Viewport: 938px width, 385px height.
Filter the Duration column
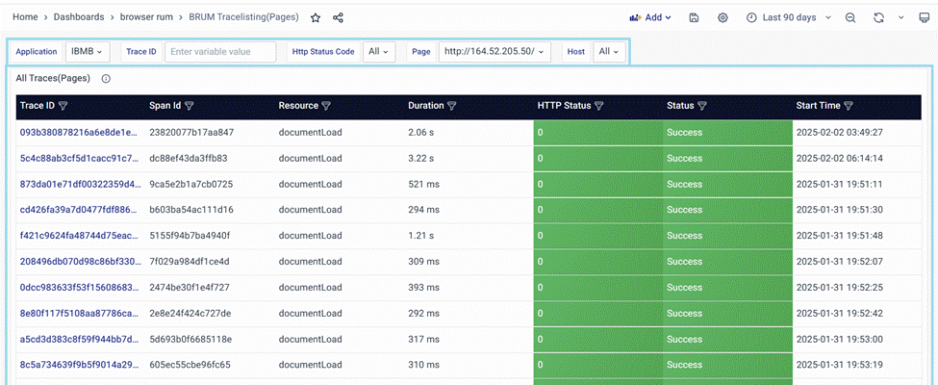[452, 106]
